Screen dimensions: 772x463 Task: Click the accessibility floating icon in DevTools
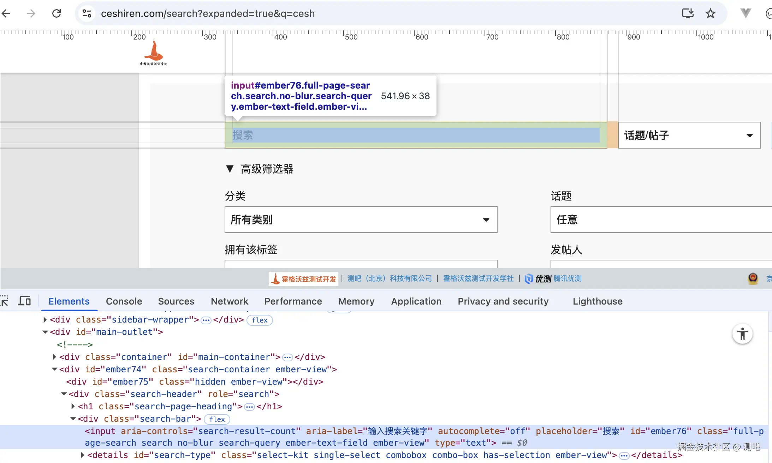[x=742, y=333]
